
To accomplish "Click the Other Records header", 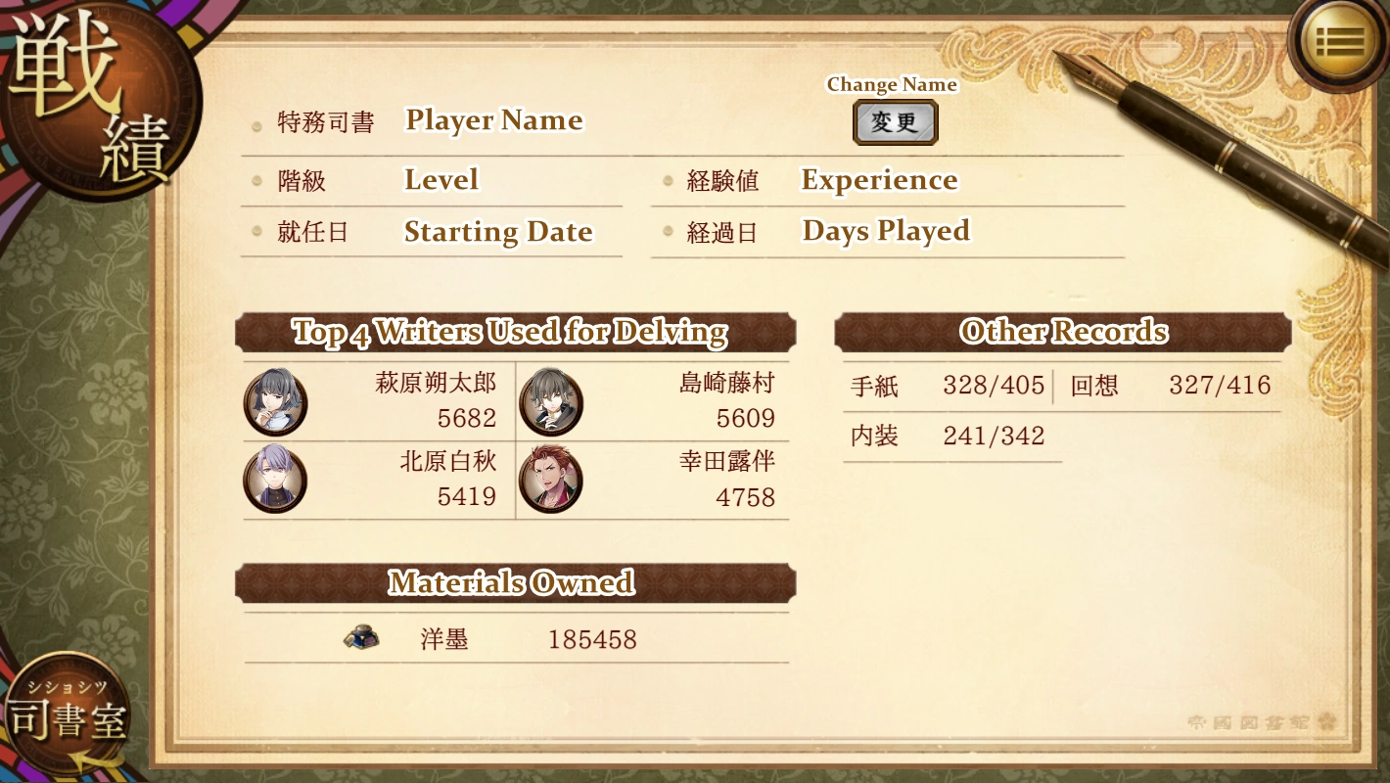I will [1063, 332].
